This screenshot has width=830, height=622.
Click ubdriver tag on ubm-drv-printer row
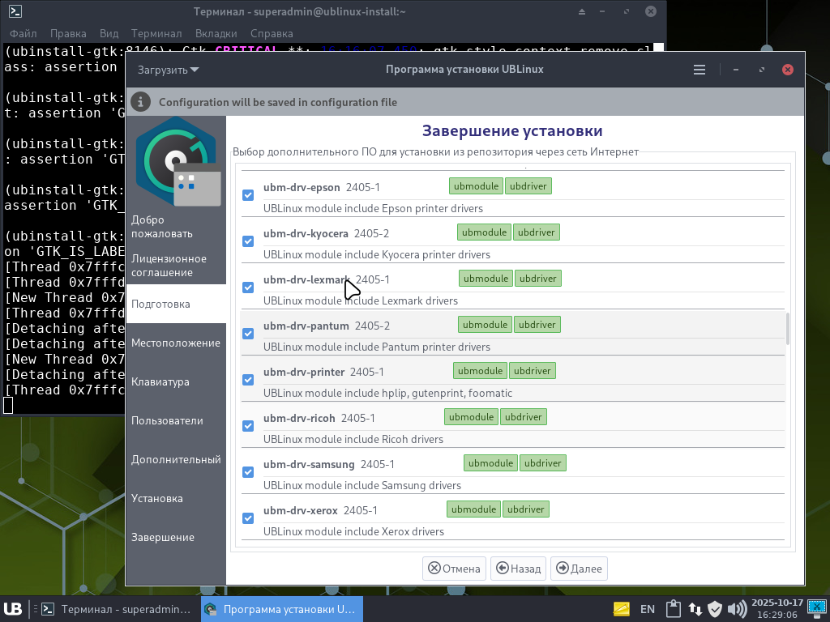(x=532, y=371)
